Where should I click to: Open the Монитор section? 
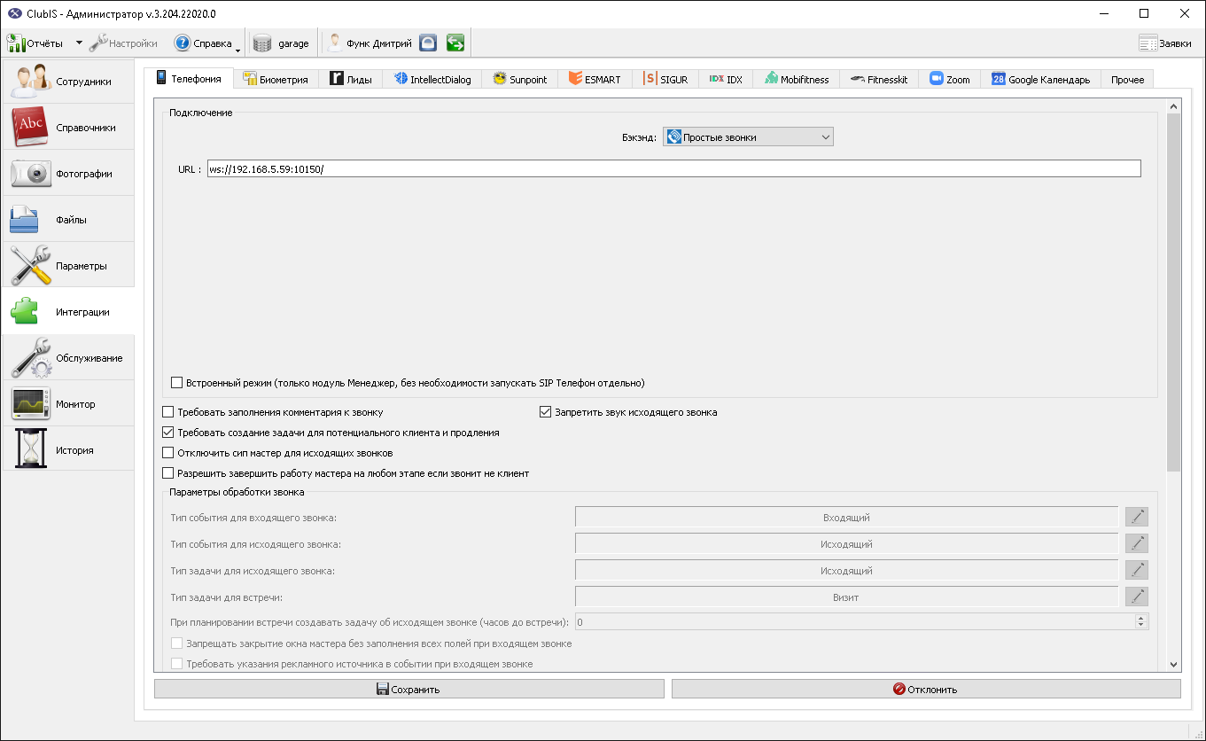pos(68,403)
